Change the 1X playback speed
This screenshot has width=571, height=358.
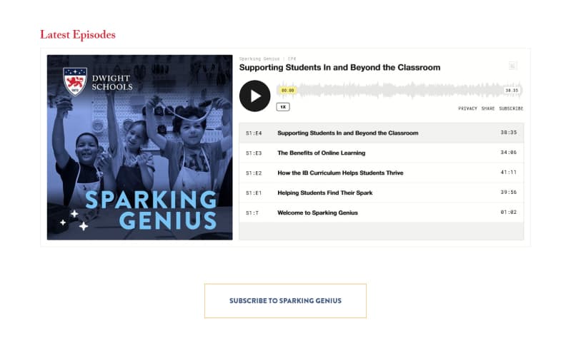point(283,107)
